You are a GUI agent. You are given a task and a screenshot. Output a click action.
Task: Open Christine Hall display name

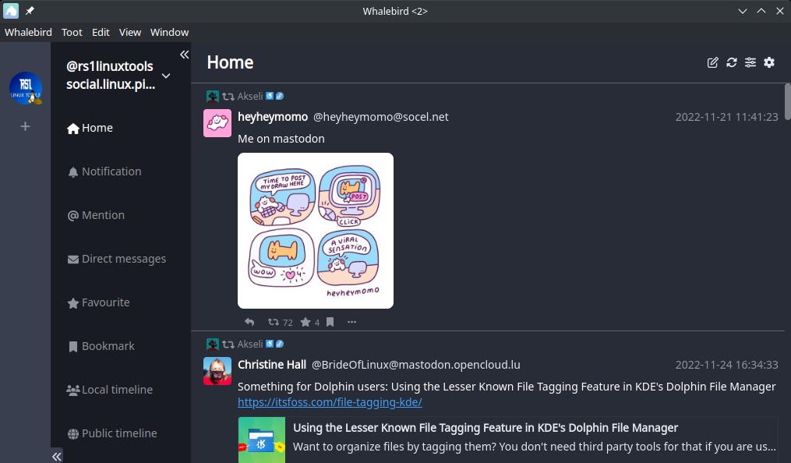pyautogui.click(x=272, y=365)
